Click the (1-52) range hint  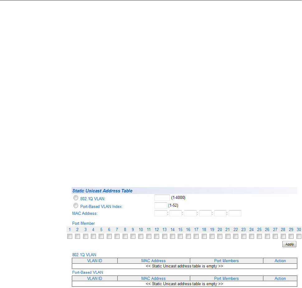[173, 205]
